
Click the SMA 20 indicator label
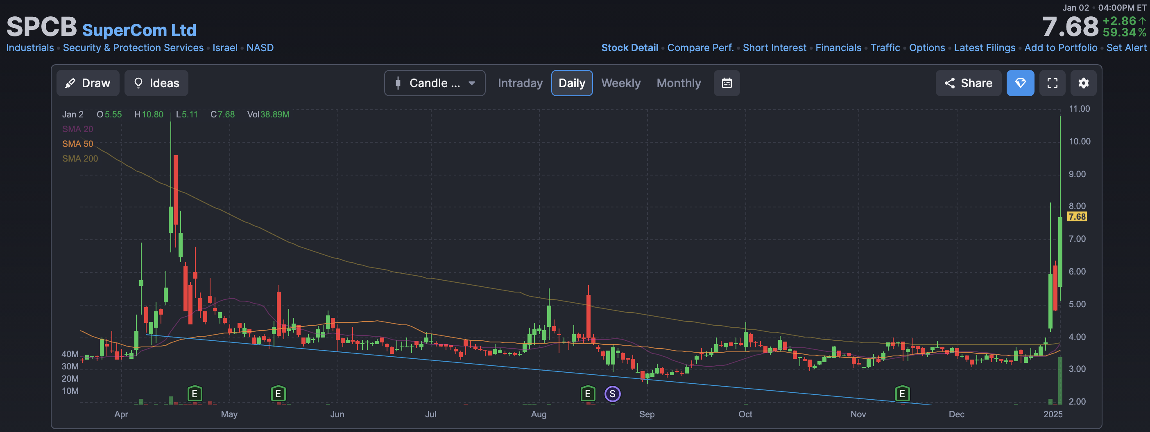[x=78, y=129]
